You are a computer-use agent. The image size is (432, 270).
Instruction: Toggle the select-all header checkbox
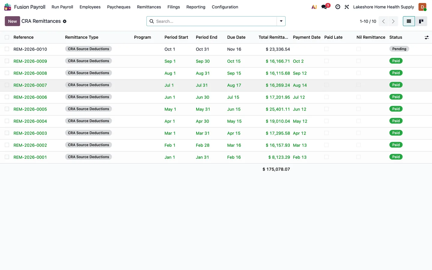[7, 37]
